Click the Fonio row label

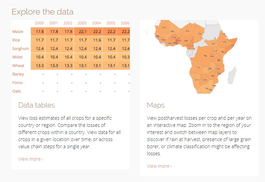[x=18, y=83]
